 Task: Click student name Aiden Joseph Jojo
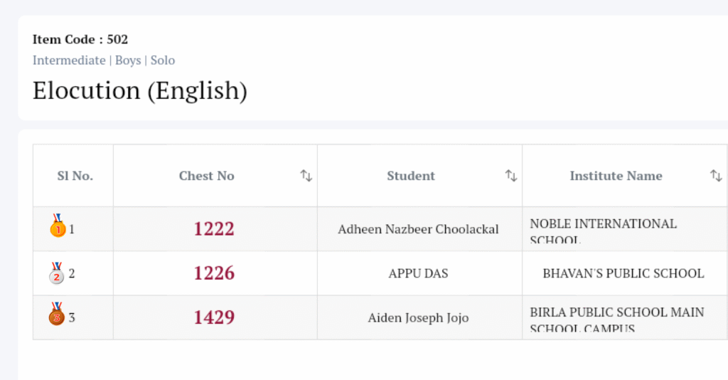(418, 317)
